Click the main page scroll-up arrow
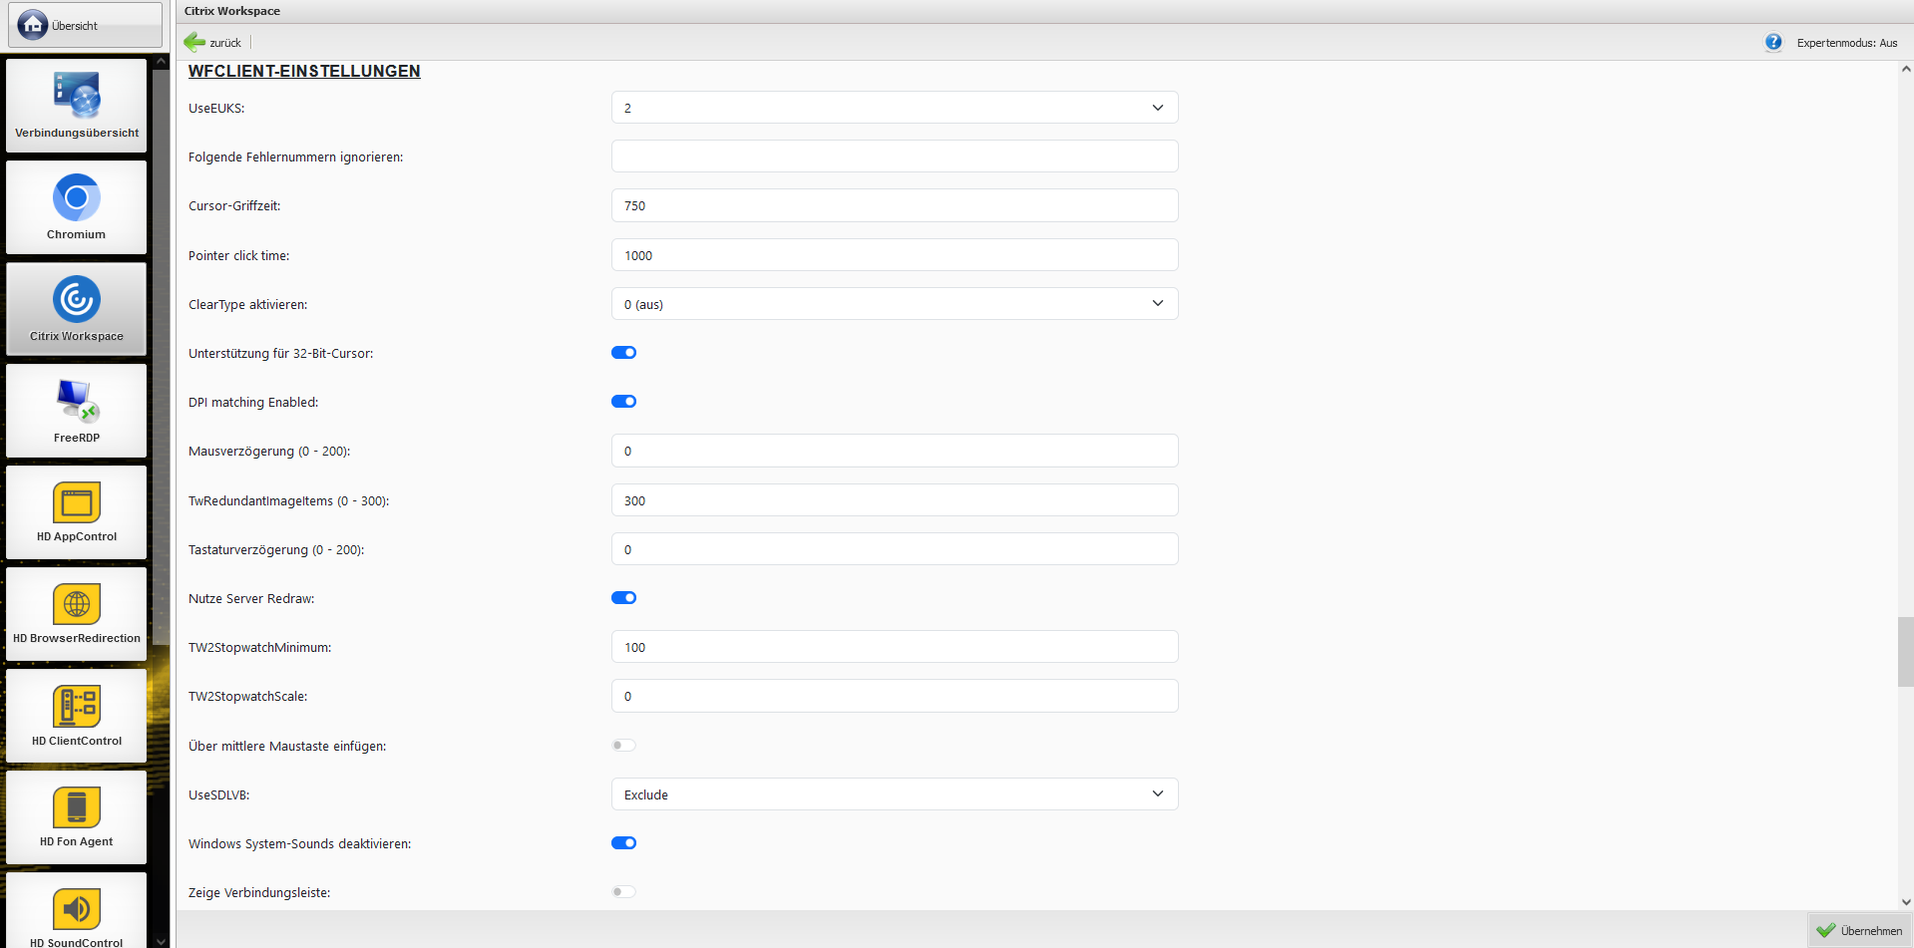Viewport: 1914px width, 948px height. 1905,69
